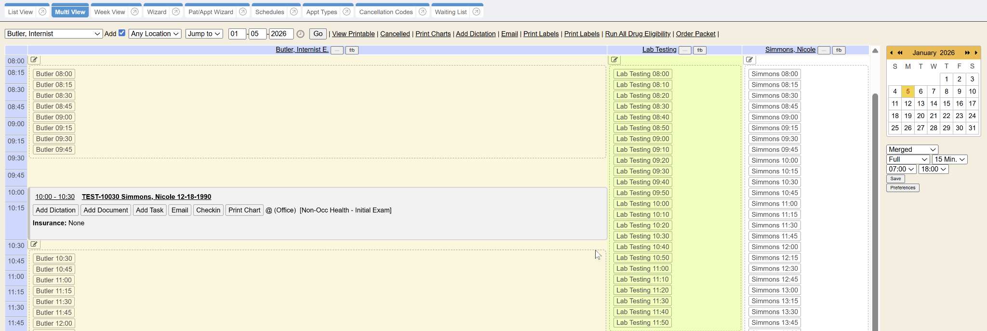Screen dimensions: 987x331
Task: Switch to the Week View tab
Action: tap(109, 12)
